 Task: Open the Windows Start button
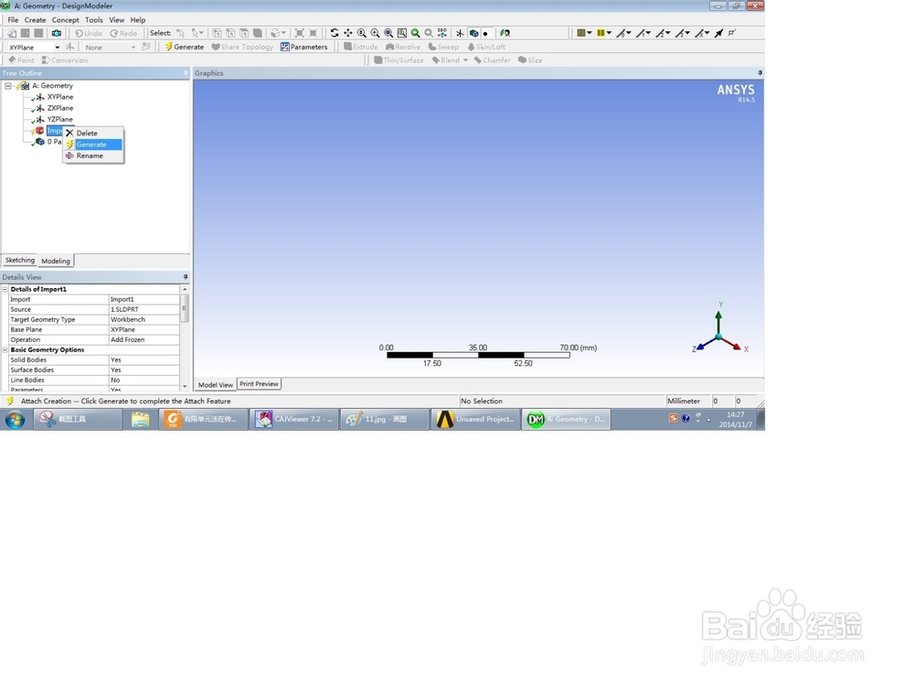point(16,419)
